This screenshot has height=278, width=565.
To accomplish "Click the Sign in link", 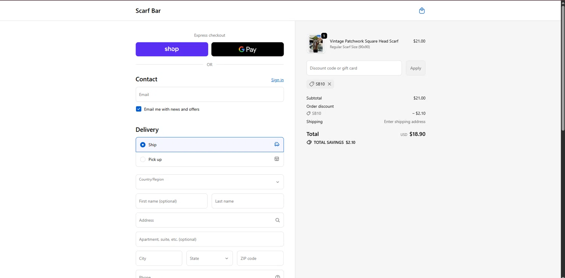I will 277,80.
